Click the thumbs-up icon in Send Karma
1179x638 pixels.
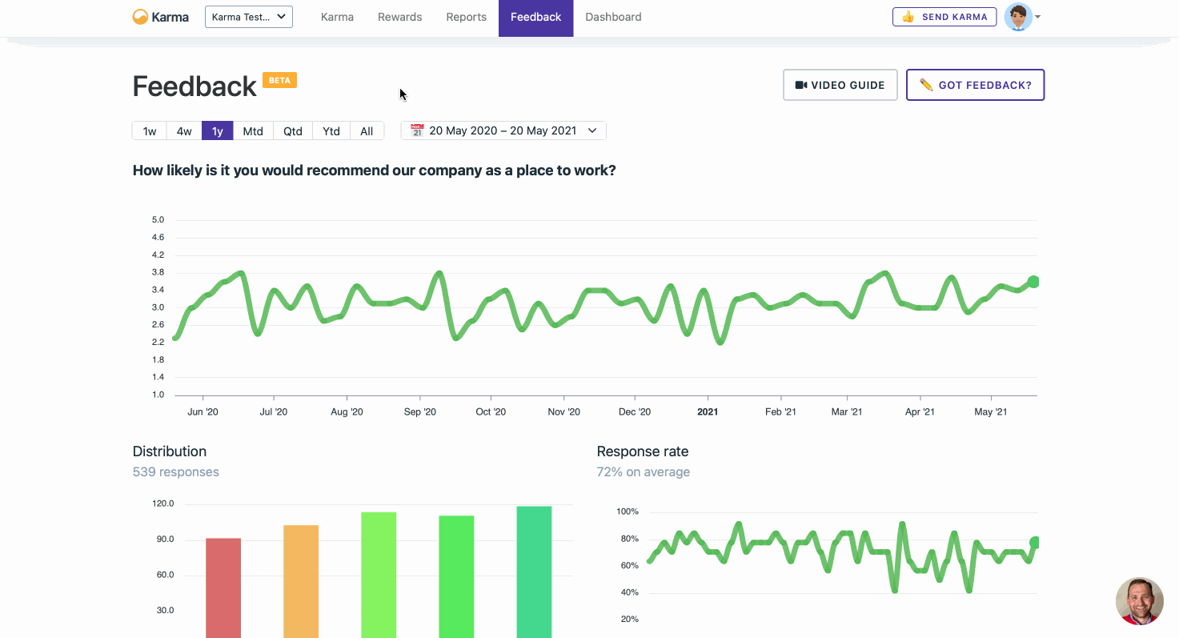tap(908, 17)
